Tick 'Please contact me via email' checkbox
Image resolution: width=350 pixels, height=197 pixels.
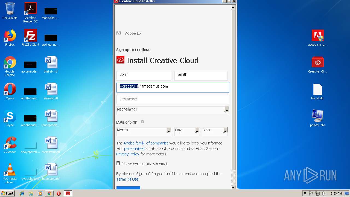(118, 163)
